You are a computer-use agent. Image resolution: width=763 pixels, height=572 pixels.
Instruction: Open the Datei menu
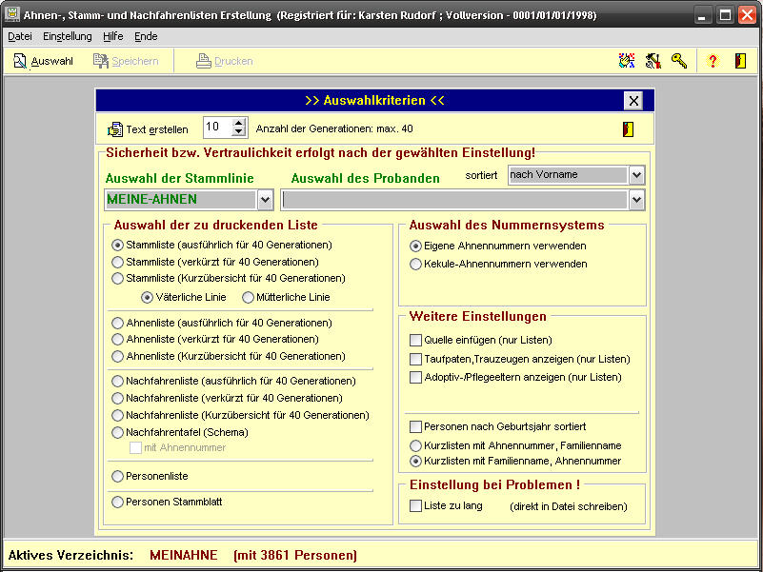[x=20, y=36]
